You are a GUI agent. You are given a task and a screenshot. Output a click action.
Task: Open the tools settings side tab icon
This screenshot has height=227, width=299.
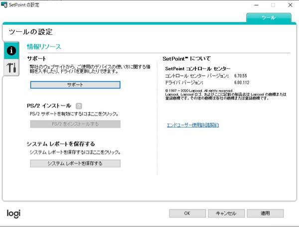coord(11,68)
